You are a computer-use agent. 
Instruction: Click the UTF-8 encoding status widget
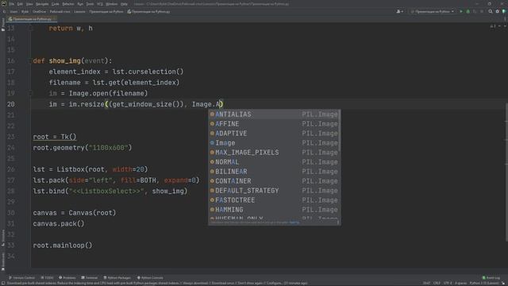[448, 284]
